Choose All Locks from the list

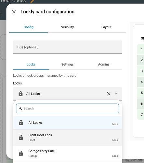click(68, 123)
